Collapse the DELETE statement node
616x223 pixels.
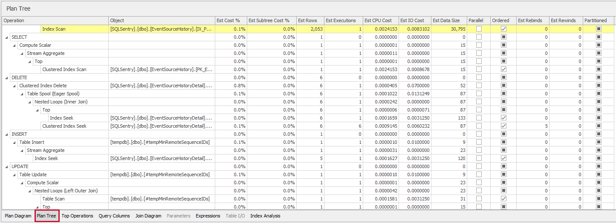coord(6,77)
